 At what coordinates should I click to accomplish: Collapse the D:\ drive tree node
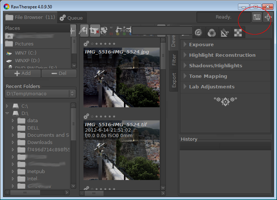point(7,113)
